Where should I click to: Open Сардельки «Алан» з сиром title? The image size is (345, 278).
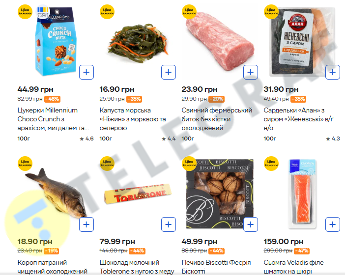(x=298, y=119)
